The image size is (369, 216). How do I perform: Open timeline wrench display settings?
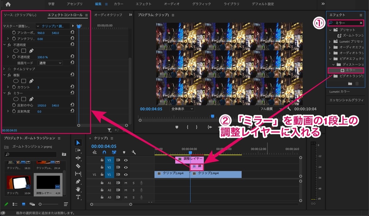pyautogui.click(x=134, y=152)
